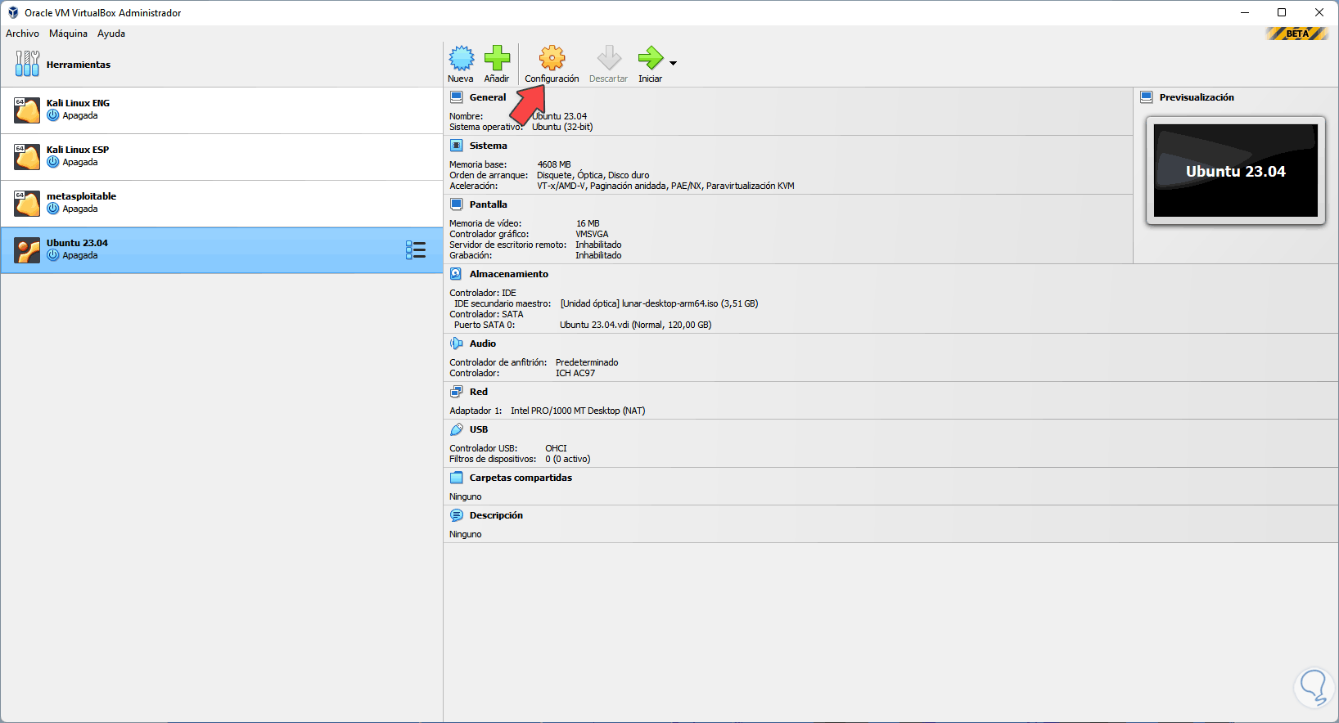This screenshot has width=1339, height=723.
Task: Click the VMSVGA graphics controller value
Action: click(x=592, y=234)
